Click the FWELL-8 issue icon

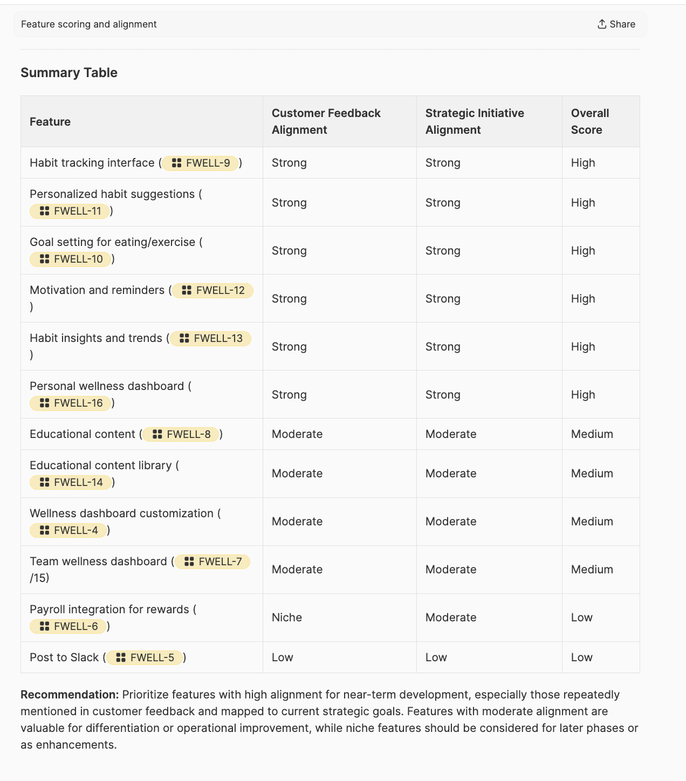point(157,434)
